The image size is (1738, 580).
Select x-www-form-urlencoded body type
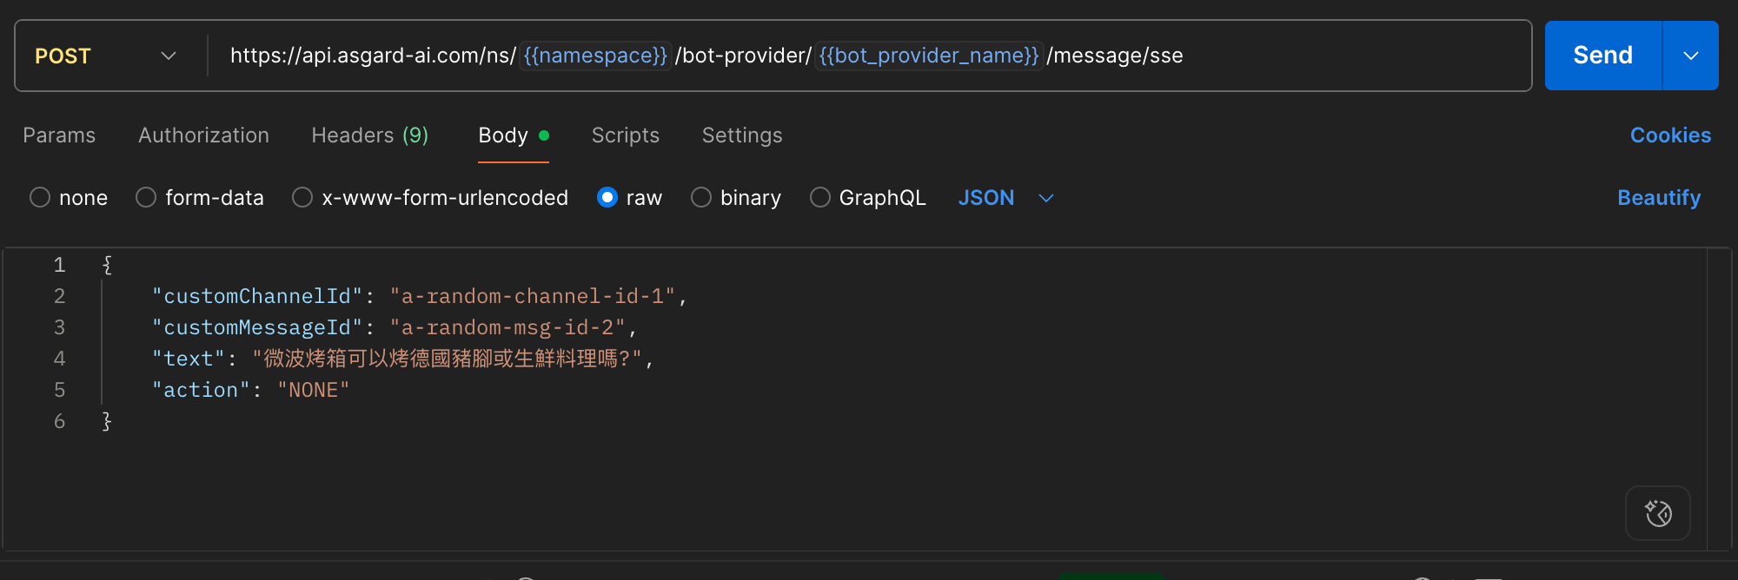point(302,198)
